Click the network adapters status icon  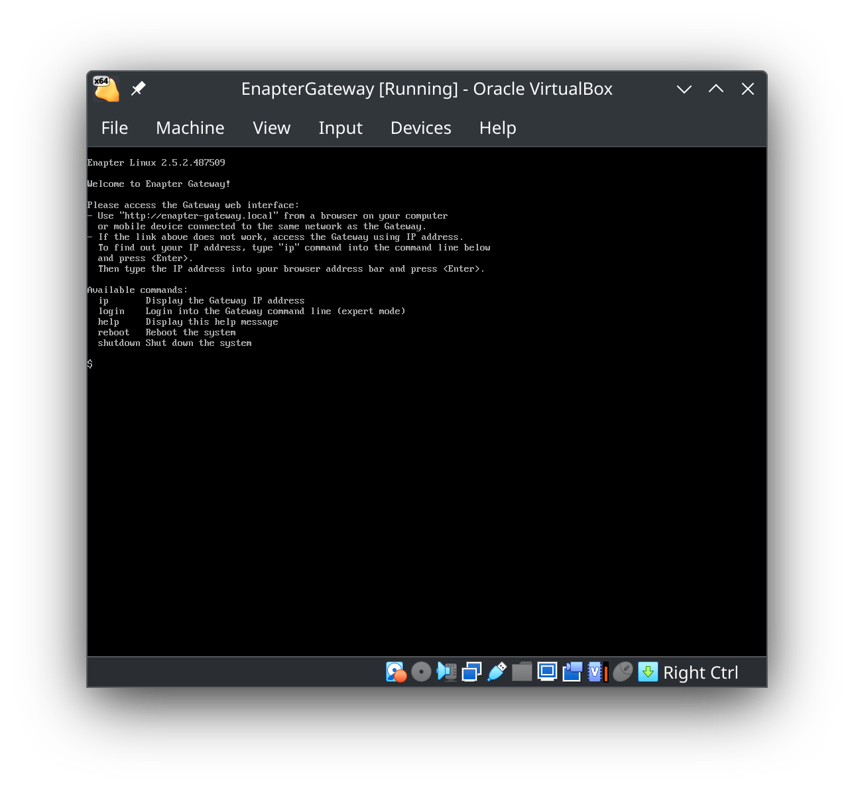coord(471,671)
